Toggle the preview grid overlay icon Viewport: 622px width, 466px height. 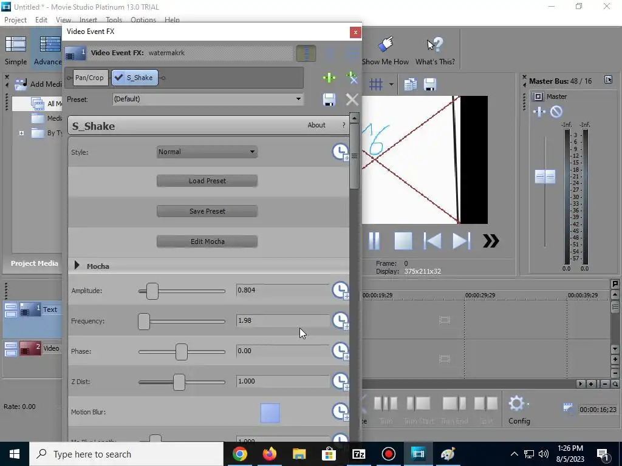pos(375,84)
